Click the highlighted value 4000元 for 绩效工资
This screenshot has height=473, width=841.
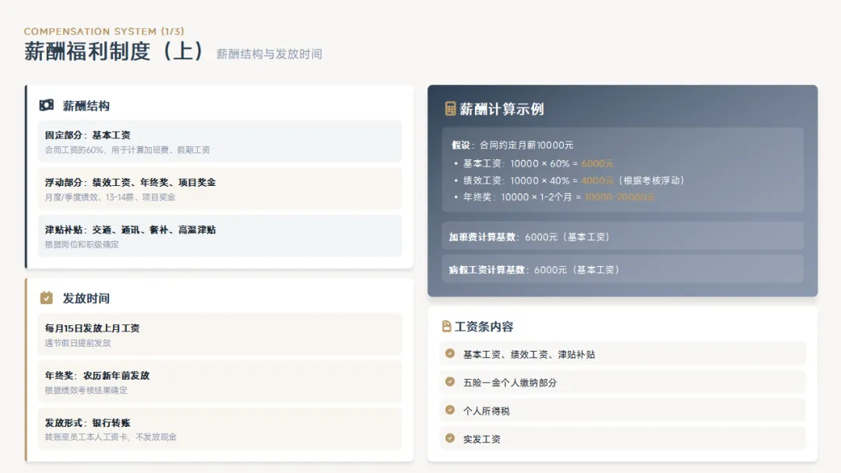(597, 180)
